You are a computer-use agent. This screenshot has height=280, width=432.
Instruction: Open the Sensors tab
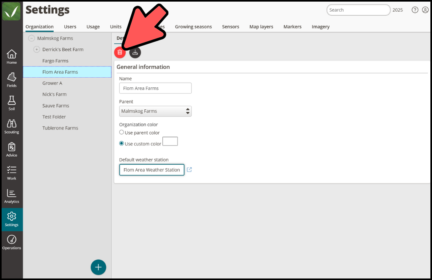[x=231, y=27]
